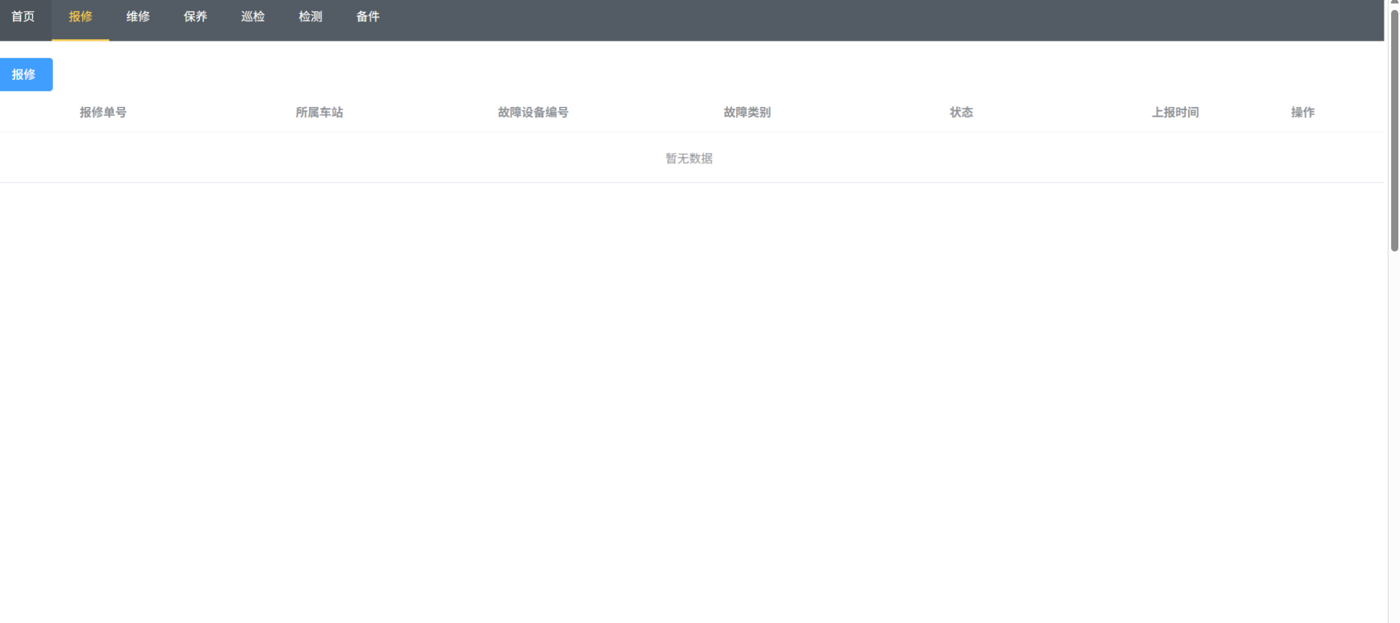This screenshot has width=1400, height=623.
Task: Click the 状态 column header
Action: [x=961, y=112]
